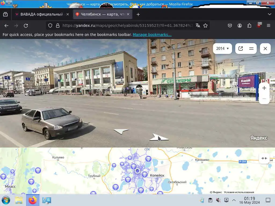Show desktop using the taskbar button
Image resolution: width=275 pixels, height=206 pixels.
point(268,200)
